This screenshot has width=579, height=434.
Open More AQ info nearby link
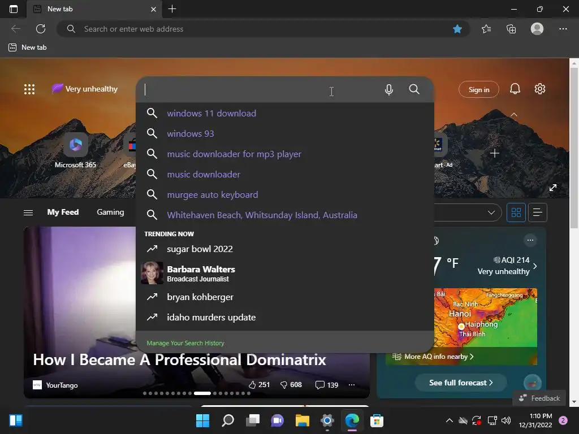point(433,357)
